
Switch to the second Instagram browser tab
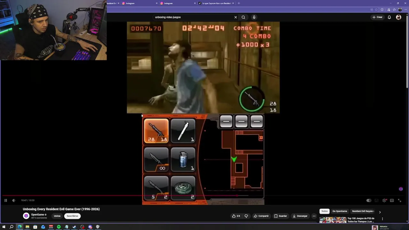178,3
